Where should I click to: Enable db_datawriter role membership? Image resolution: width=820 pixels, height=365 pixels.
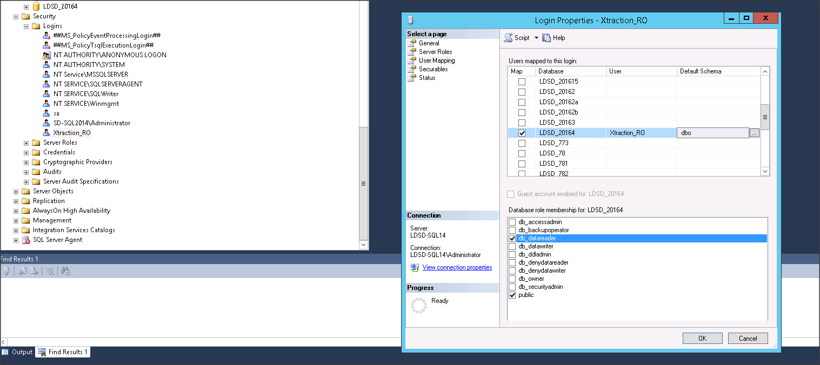pos(512,246)
